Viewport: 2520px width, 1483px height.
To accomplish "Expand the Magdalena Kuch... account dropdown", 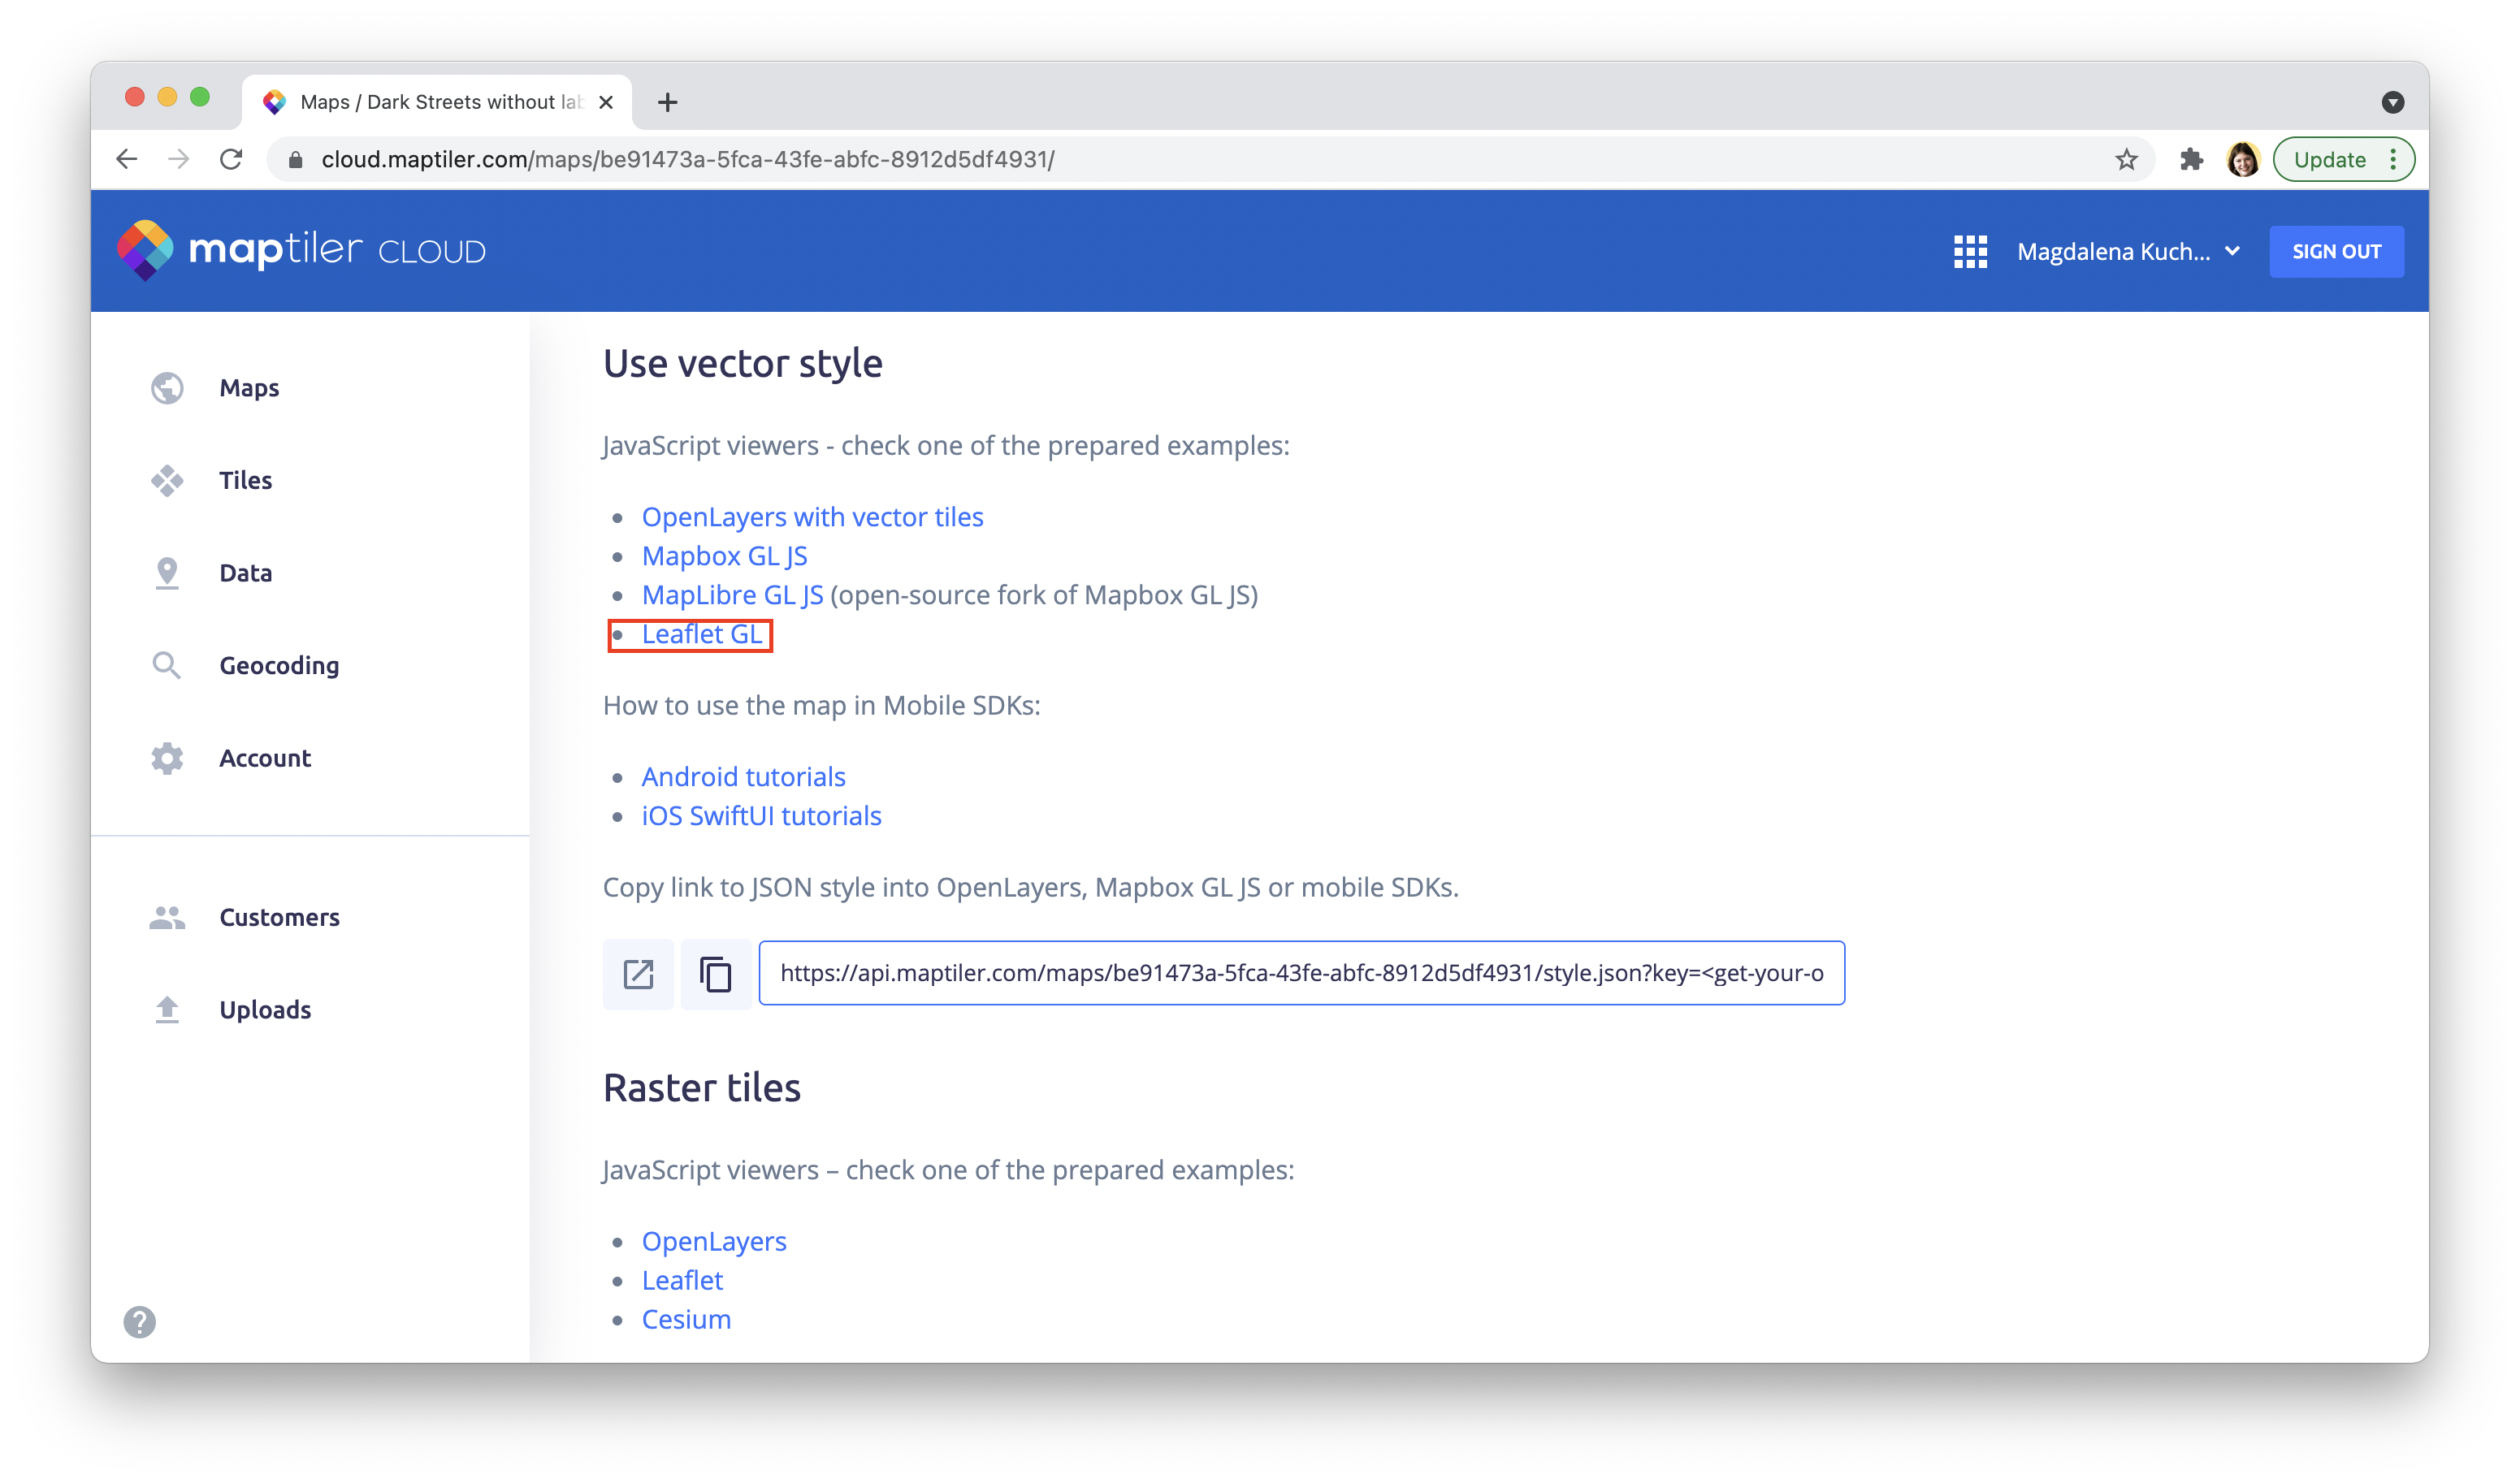I will coord(2127,252).
